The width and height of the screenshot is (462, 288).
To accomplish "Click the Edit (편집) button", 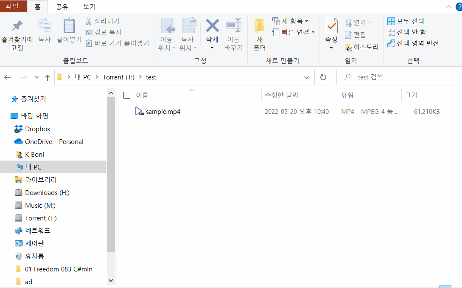I will point(356,35).
